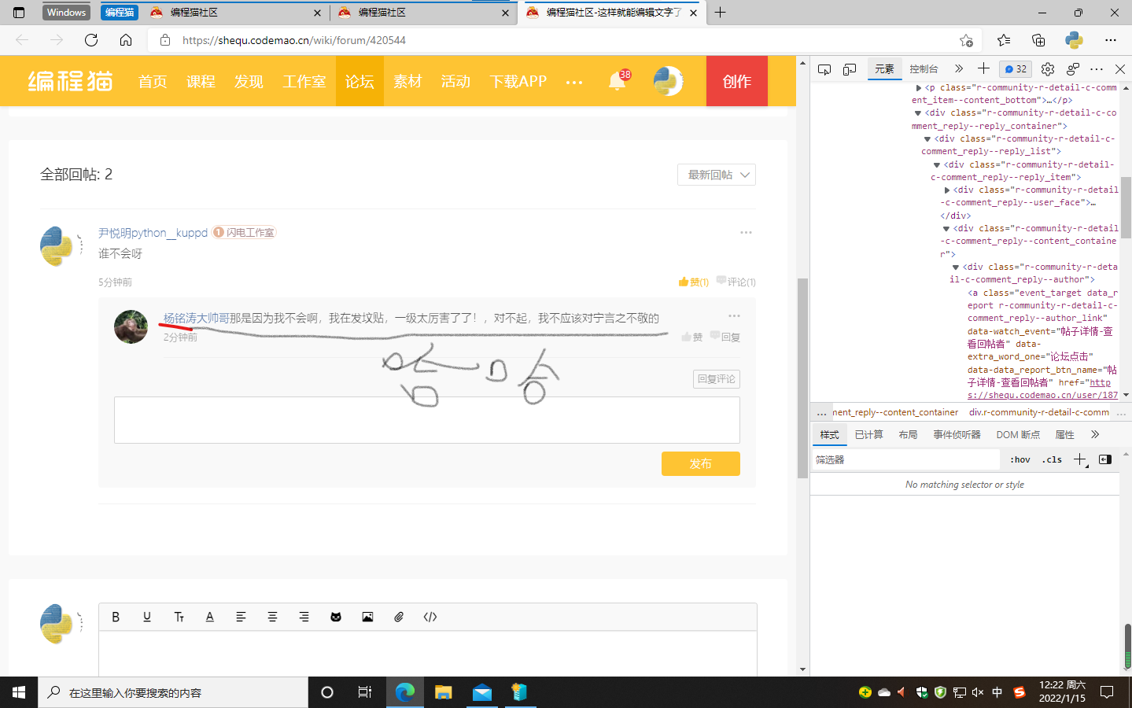Open Windows Start menu
This screenshot has width=1132, height=708.
coord(19,692)
